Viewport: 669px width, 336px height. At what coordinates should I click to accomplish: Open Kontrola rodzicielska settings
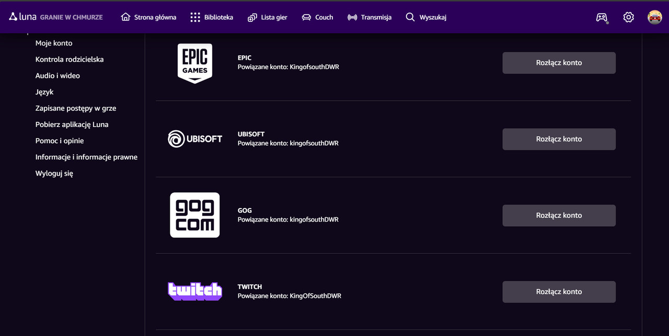point(70,60)
